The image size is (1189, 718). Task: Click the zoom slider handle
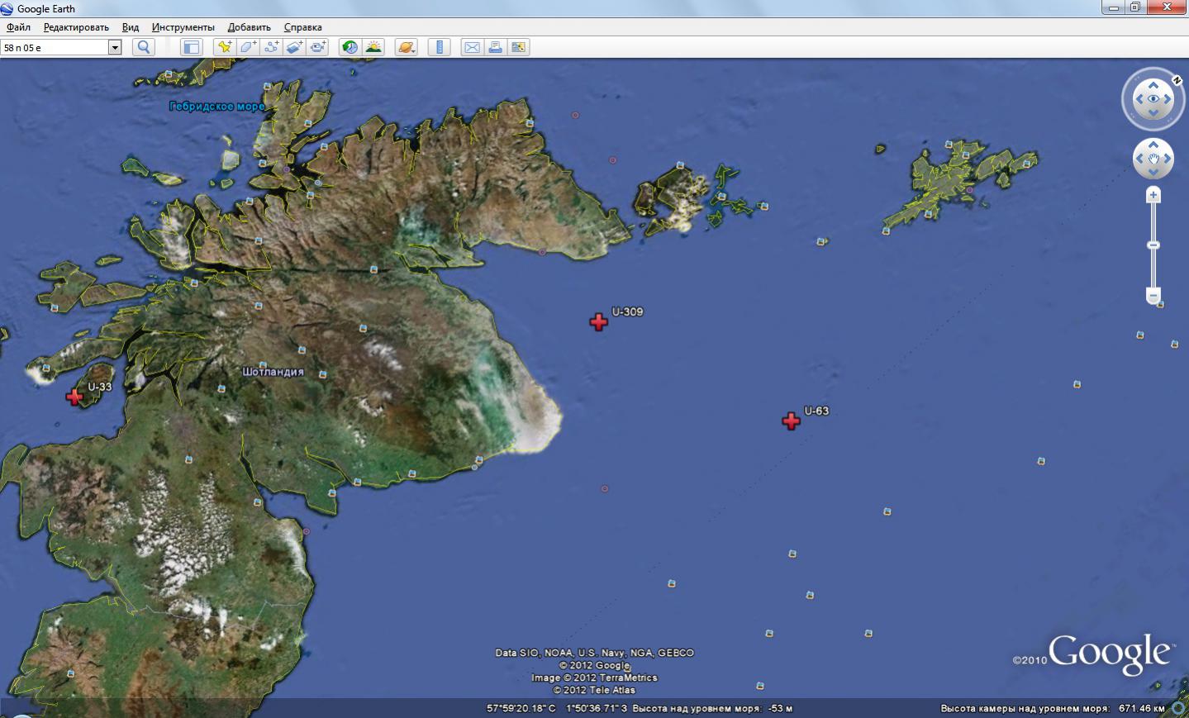tap(1153, 245)
